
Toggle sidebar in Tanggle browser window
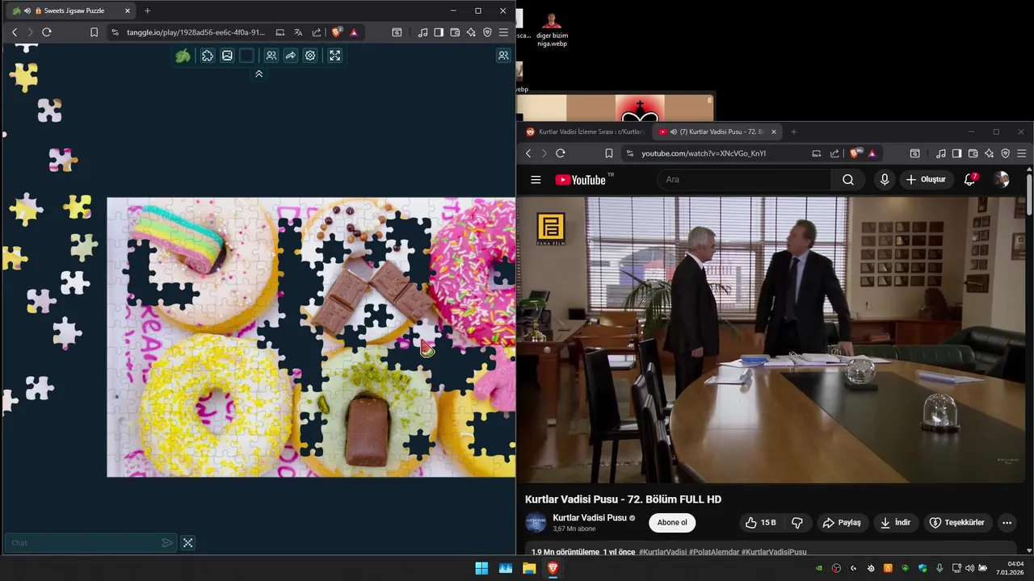point(439,32)
